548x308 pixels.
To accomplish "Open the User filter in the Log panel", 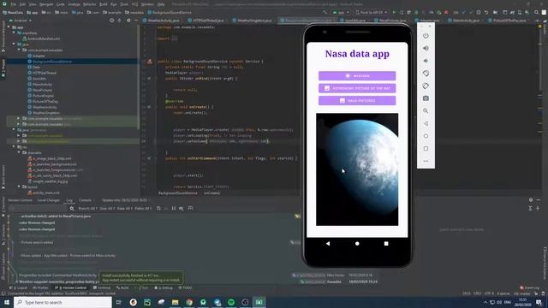I will pyautogui.click(x=107, y=209).
